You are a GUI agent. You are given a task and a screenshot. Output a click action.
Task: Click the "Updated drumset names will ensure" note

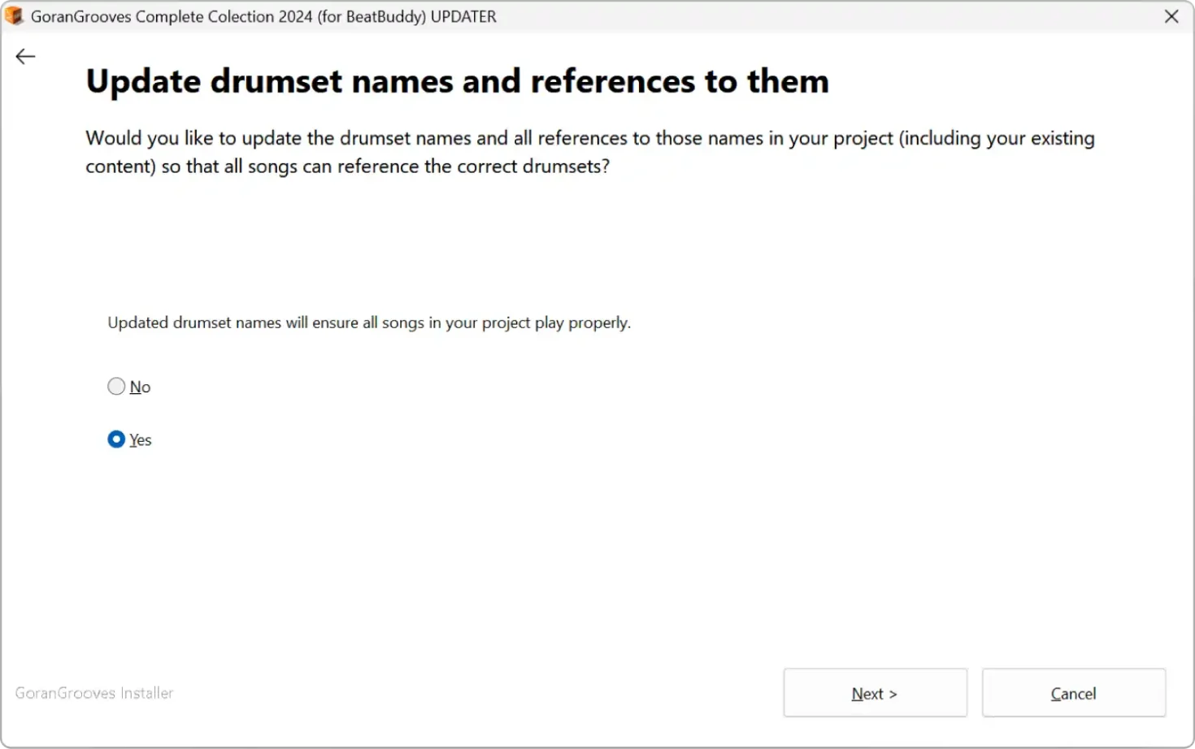(369, 323)
